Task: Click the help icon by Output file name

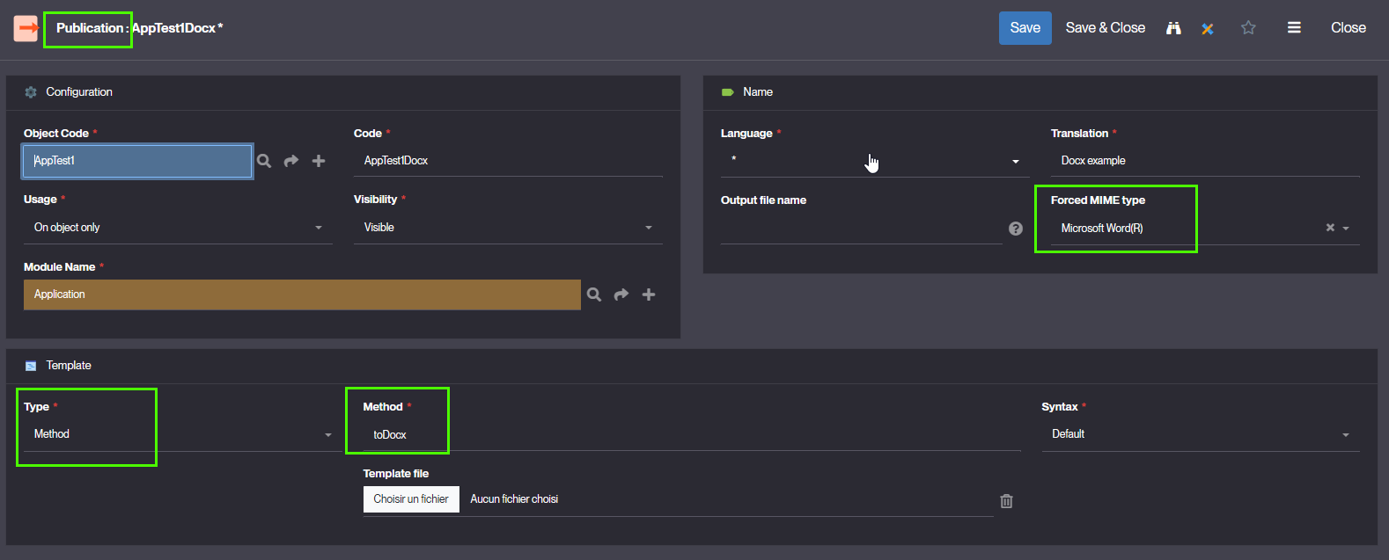Action: (1016, 229)
